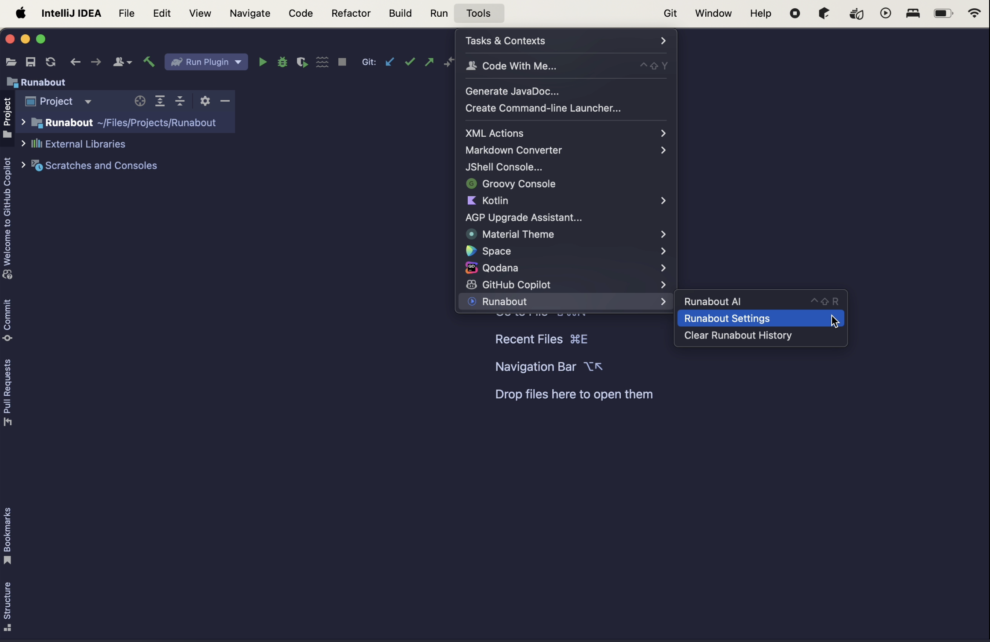Toggle the Project side tool window tab
This screenshot has height=642, width=990.
7,118
